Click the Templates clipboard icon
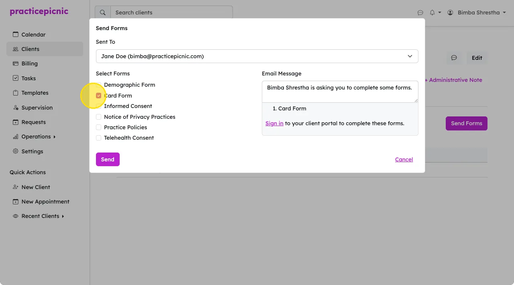Image resolution: width=514 pixels, height=285 pixels. pos(16,93)
